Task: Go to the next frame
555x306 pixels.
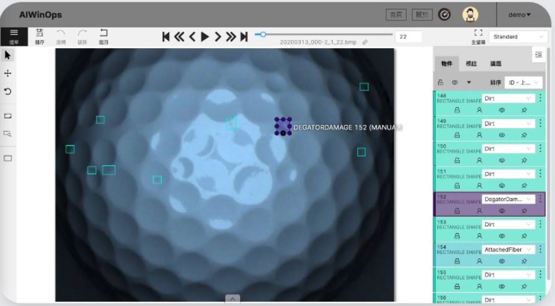Action: [217, 36]
